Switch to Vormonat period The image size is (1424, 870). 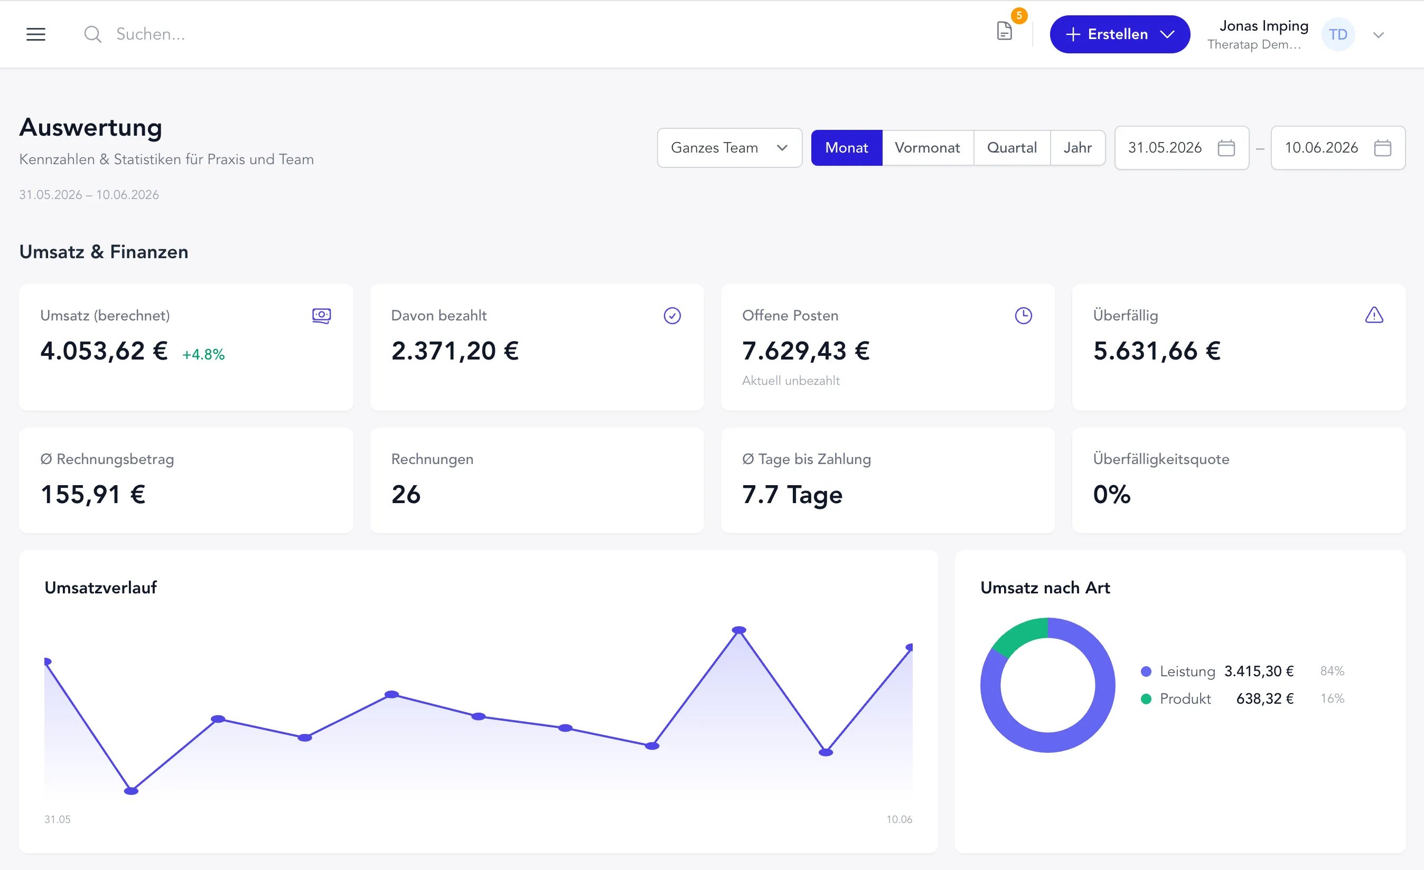click(x=927, y=148)
